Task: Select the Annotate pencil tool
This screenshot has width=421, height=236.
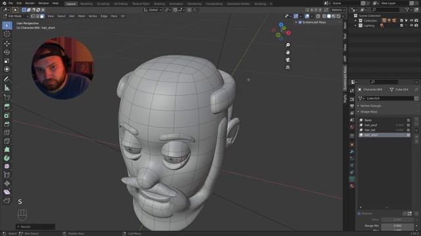Action: pos(7,79)
